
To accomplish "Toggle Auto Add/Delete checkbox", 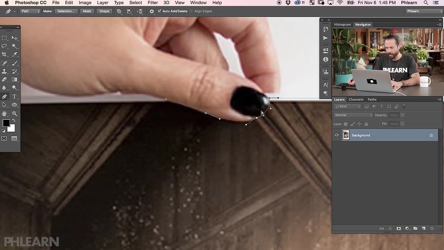I will [159, 11].
